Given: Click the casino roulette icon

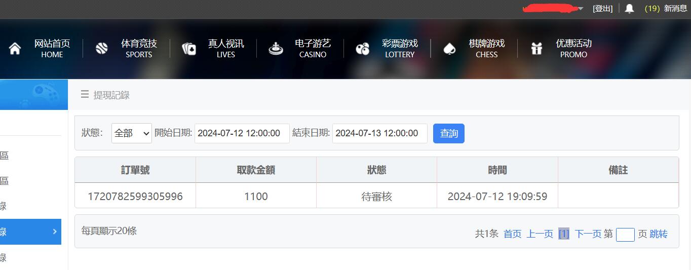Looking at the screenshot, I should 276,49.
